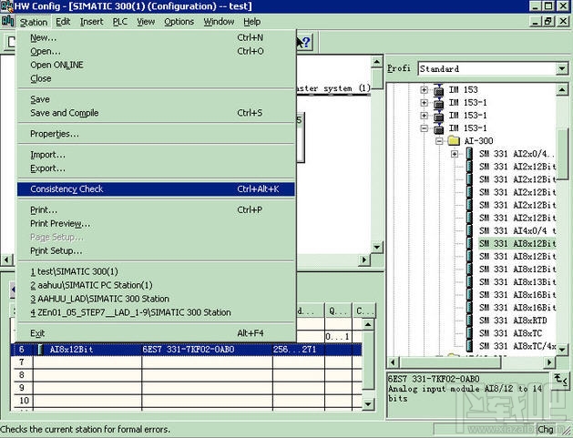This screenshot has width=573, height=438.
Task: Click catalog horizontal scroll-right arrow
Action: pyautogui.click(x=549, y=362)
